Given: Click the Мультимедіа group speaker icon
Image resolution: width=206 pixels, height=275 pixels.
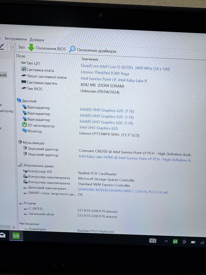Looking at the screenshot, I should [x=20, y=142].
